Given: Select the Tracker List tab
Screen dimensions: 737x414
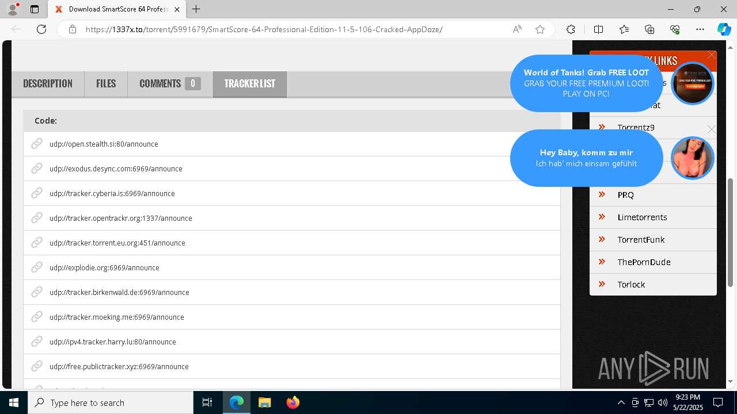Looking at the screenshot, I should pos(250,84).
